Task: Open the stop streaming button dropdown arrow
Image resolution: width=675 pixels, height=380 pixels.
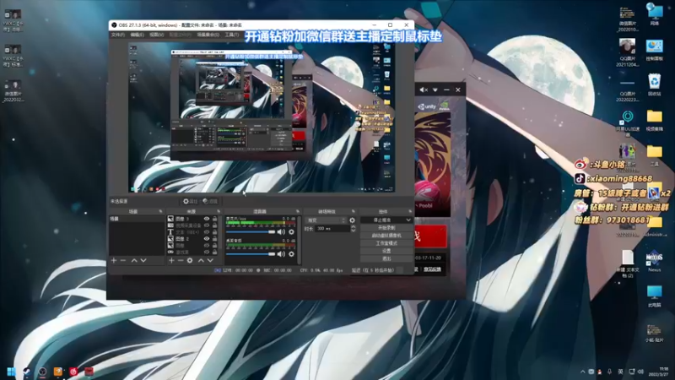Action: (408, 220)
